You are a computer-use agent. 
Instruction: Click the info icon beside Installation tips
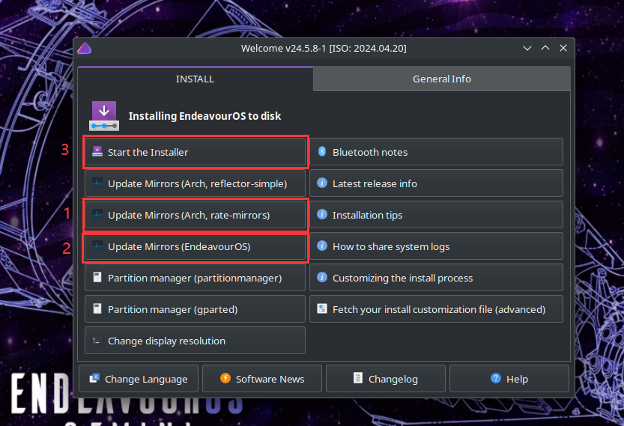[x=322, y=214]
